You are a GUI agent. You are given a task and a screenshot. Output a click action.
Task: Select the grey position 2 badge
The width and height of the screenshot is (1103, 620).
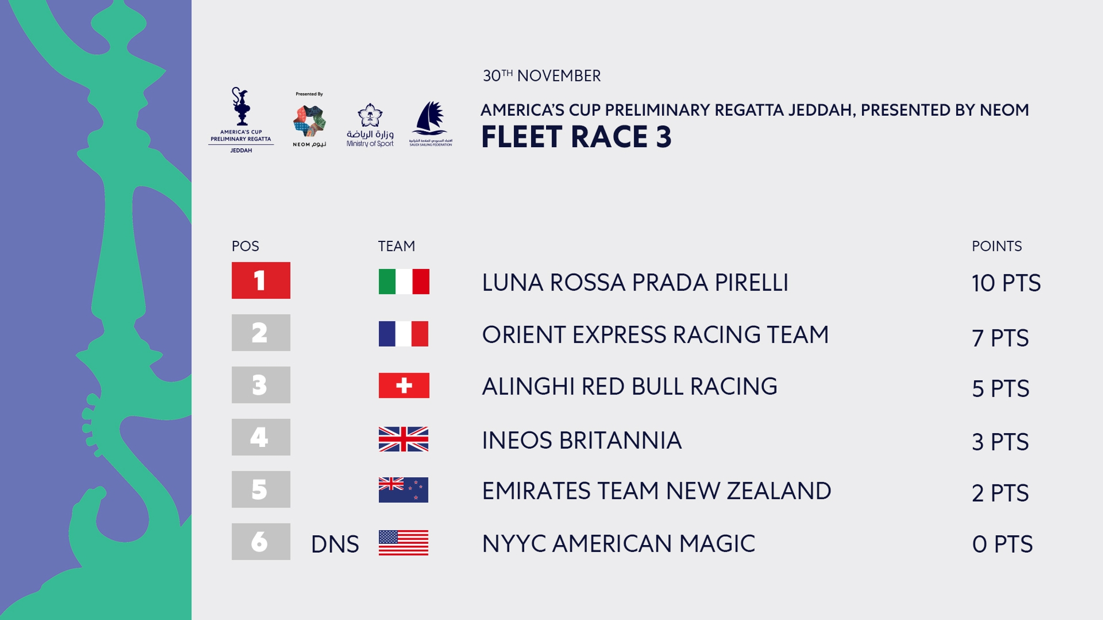click(x=261, y=333)
